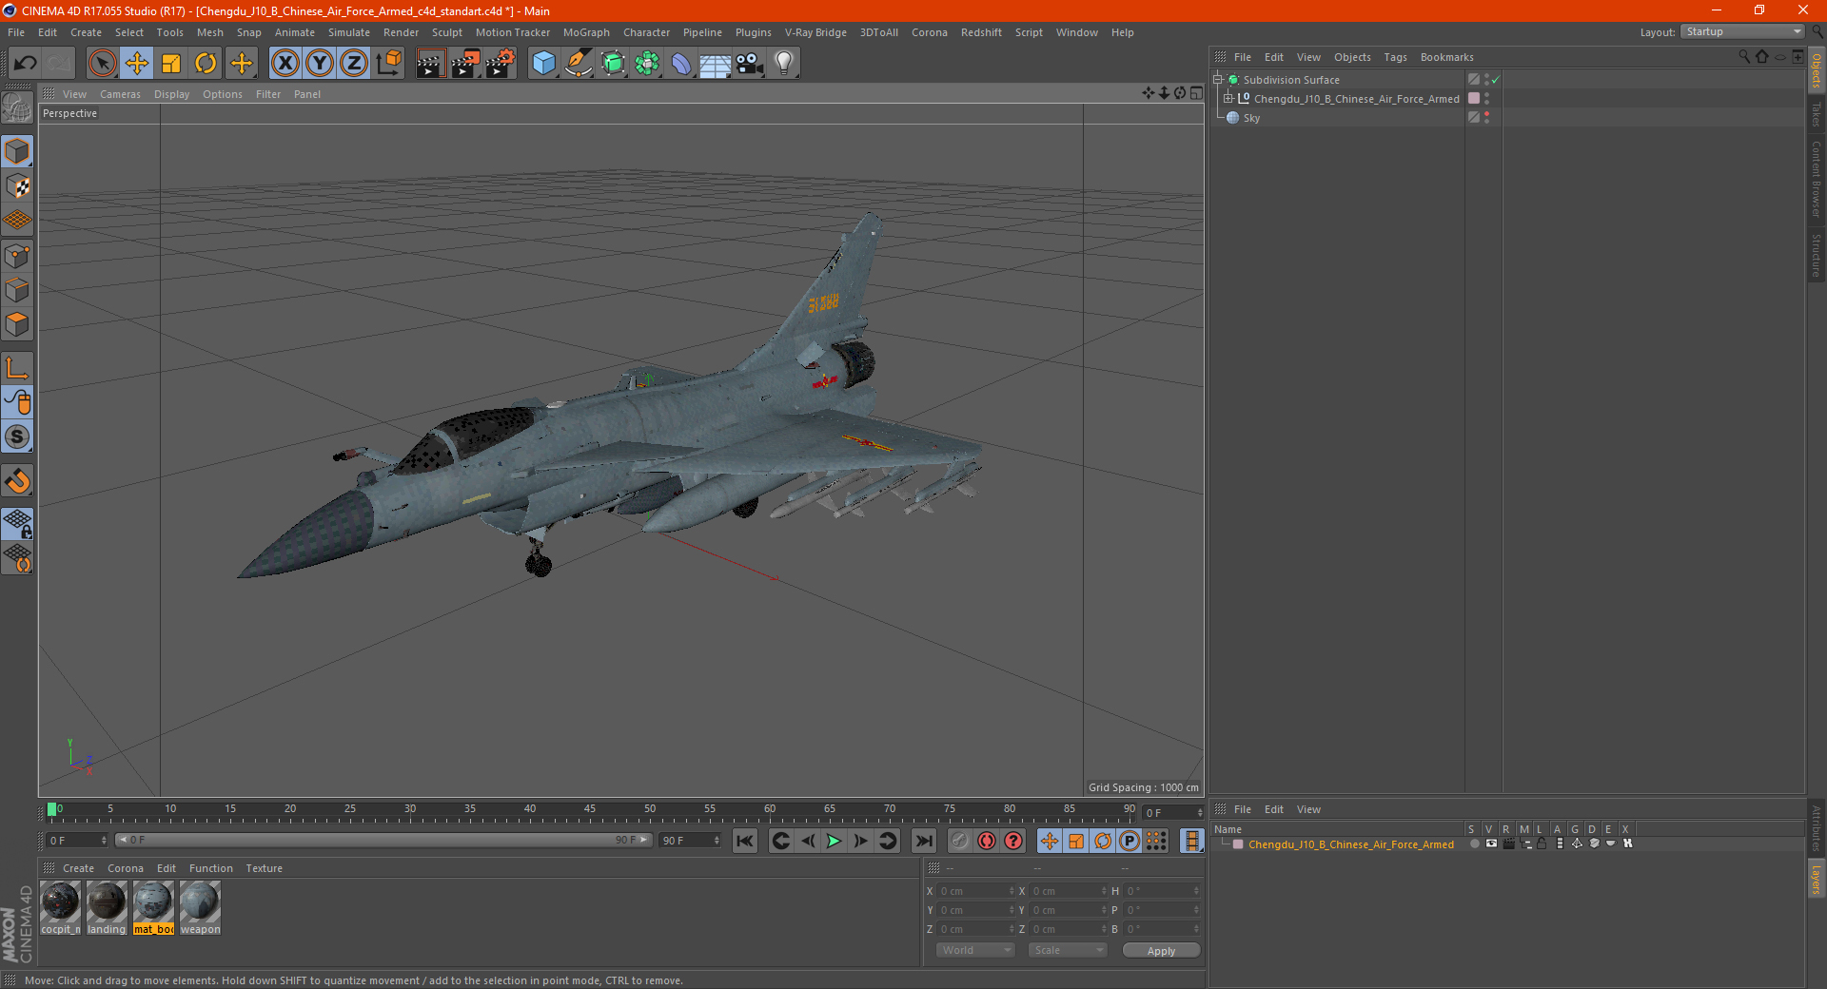Activate the Scale tool in toolbar
This screenshot has height=989, width=1827.
(x=171, y=64)
